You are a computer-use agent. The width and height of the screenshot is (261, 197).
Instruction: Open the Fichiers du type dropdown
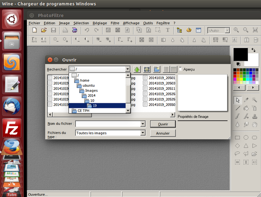tap(143, 133)
